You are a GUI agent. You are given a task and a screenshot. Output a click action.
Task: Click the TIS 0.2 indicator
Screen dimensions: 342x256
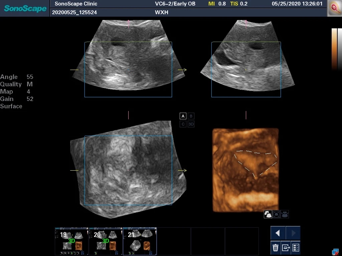click(239, 4)
